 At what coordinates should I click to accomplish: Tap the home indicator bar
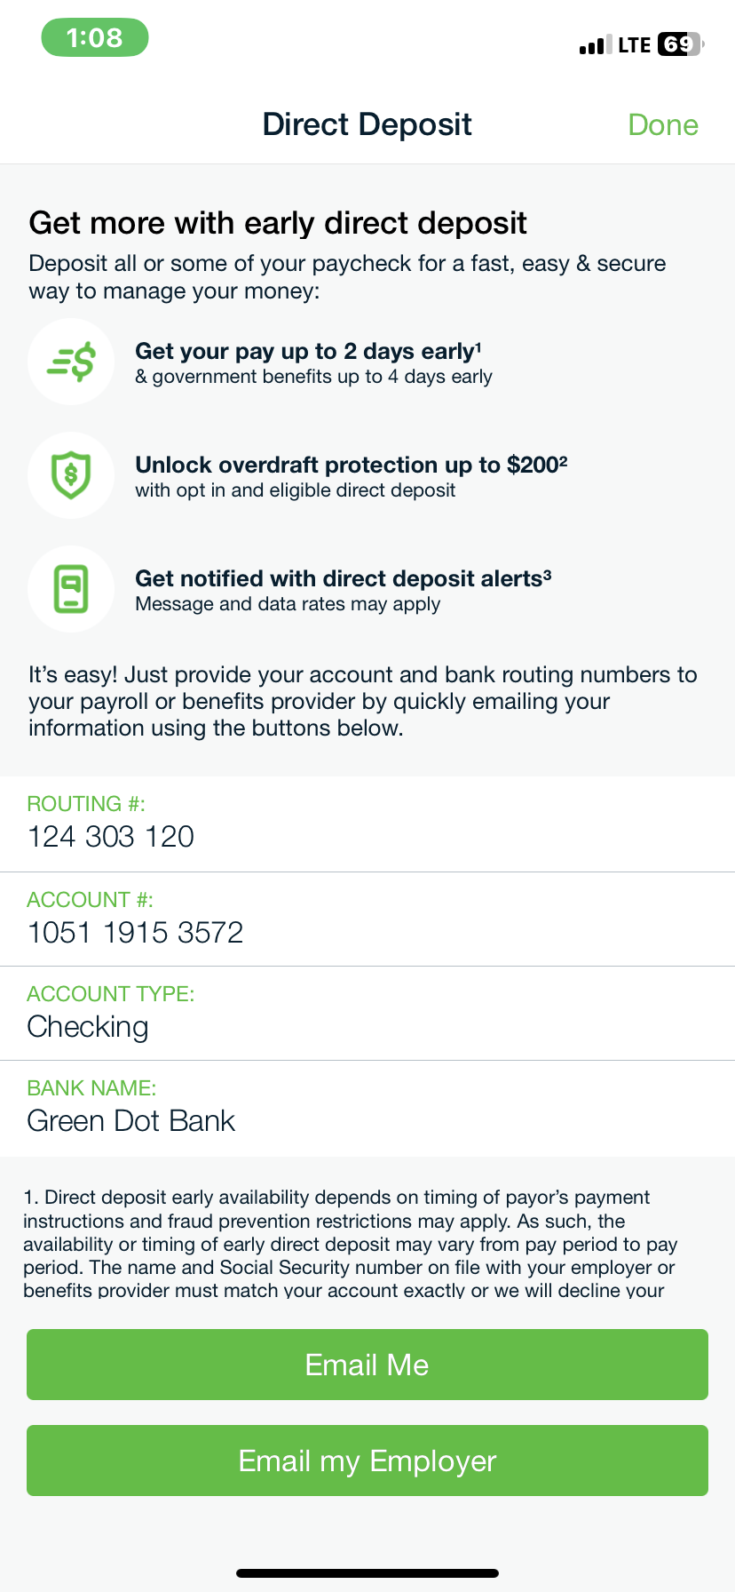click(x=367, y=1573)
